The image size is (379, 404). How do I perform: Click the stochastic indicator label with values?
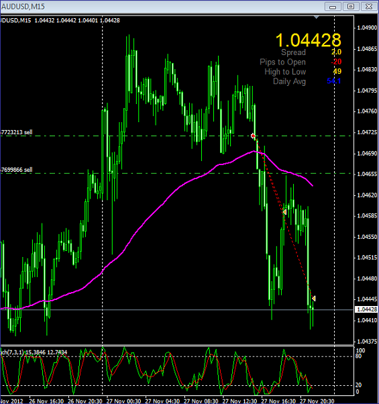tap(34, 352)
